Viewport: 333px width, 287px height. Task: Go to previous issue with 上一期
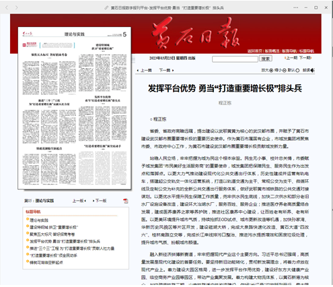click(x=291, y=58)
